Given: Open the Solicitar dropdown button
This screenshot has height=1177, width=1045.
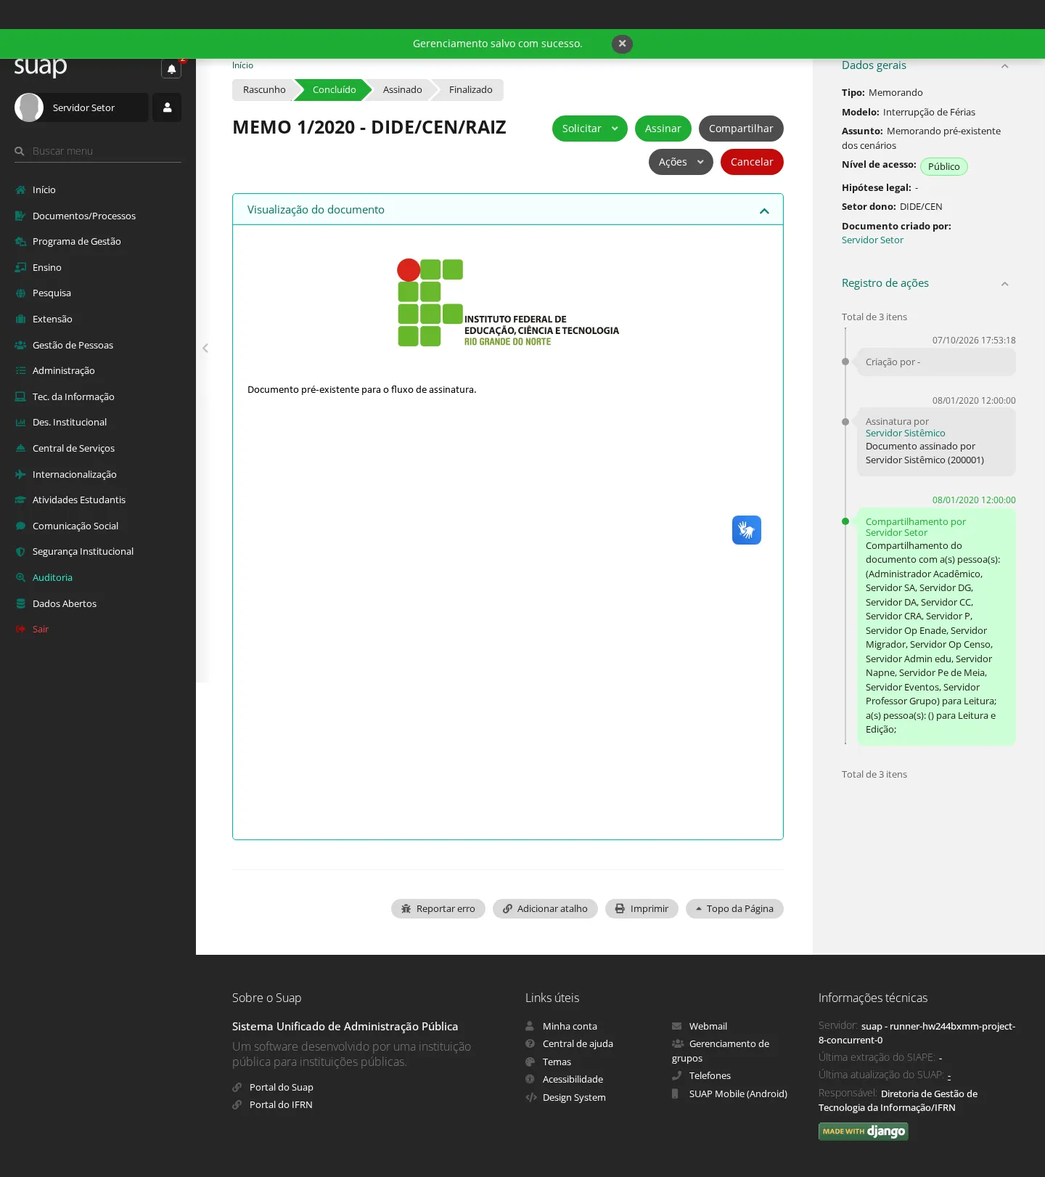Looking at the screenshot, I should click(x=589, y=129).
